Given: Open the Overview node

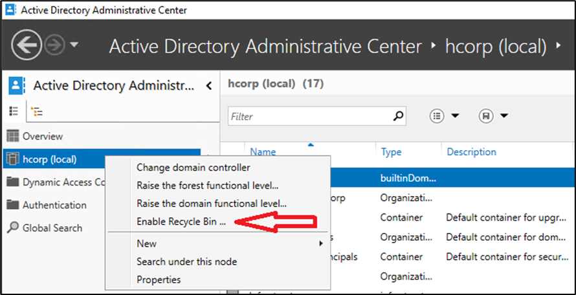Looking at the screenshot, I should pyautogui.click(x=42, y=137).
